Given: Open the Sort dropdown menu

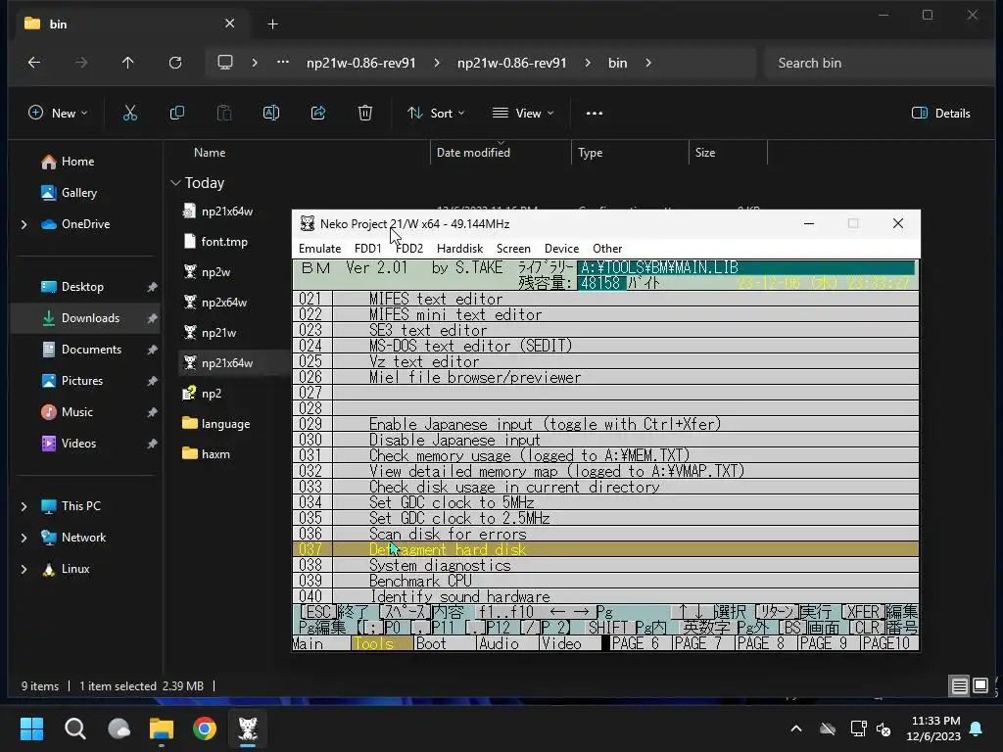Looking at the screenshot, I should point(436,113).
